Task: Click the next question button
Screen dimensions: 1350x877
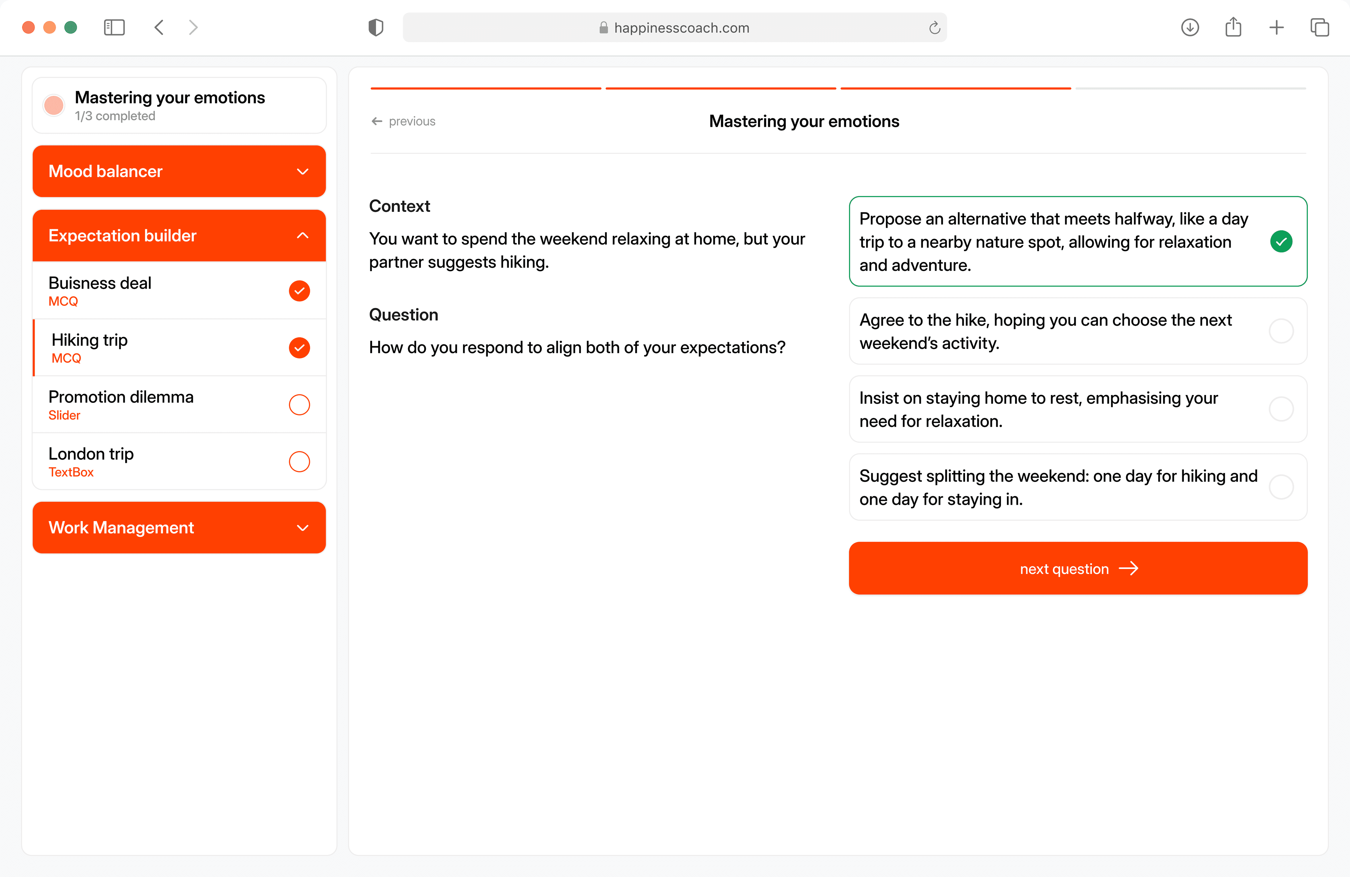Action: [x=1077, y=568]
